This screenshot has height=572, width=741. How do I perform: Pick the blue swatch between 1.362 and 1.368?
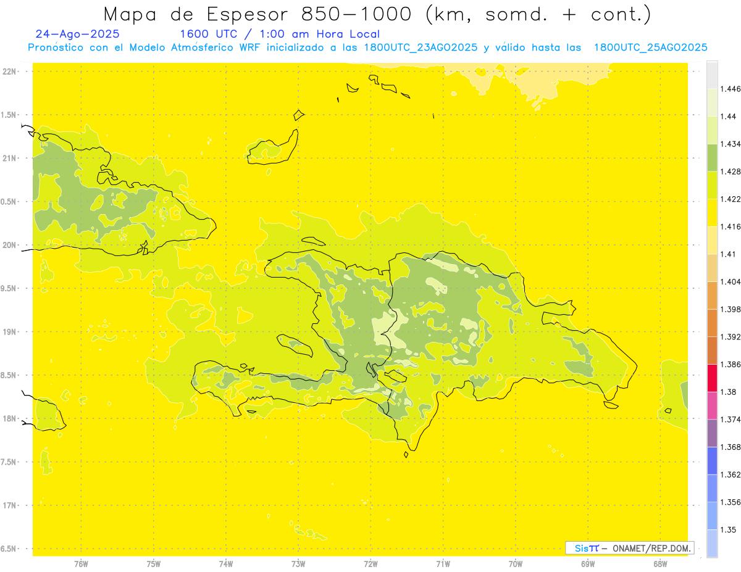point(712,461)
